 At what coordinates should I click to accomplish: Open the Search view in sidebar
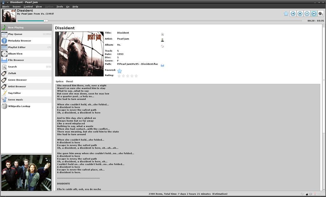(x=26, y=67)
